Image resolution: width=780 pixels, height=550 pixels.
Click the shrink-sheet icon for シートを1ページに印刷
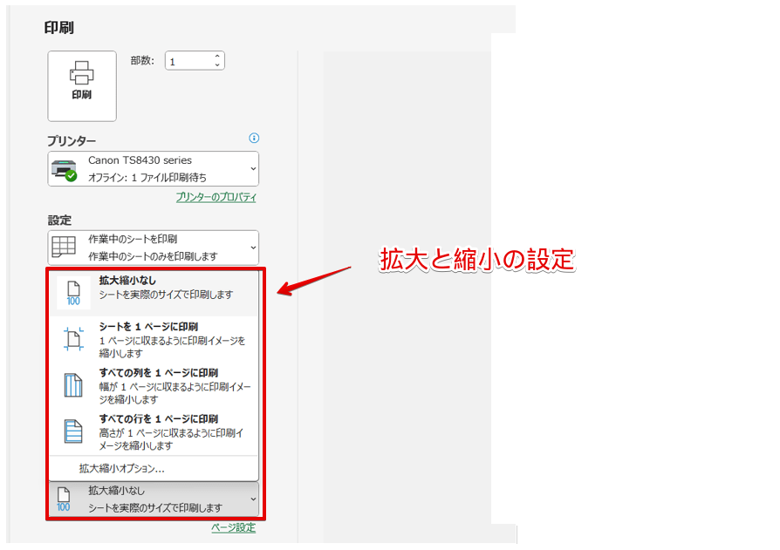click(74, 340)
